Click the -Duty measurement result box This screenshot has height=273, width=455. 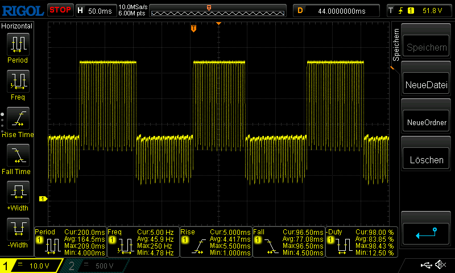click(362, 242)
